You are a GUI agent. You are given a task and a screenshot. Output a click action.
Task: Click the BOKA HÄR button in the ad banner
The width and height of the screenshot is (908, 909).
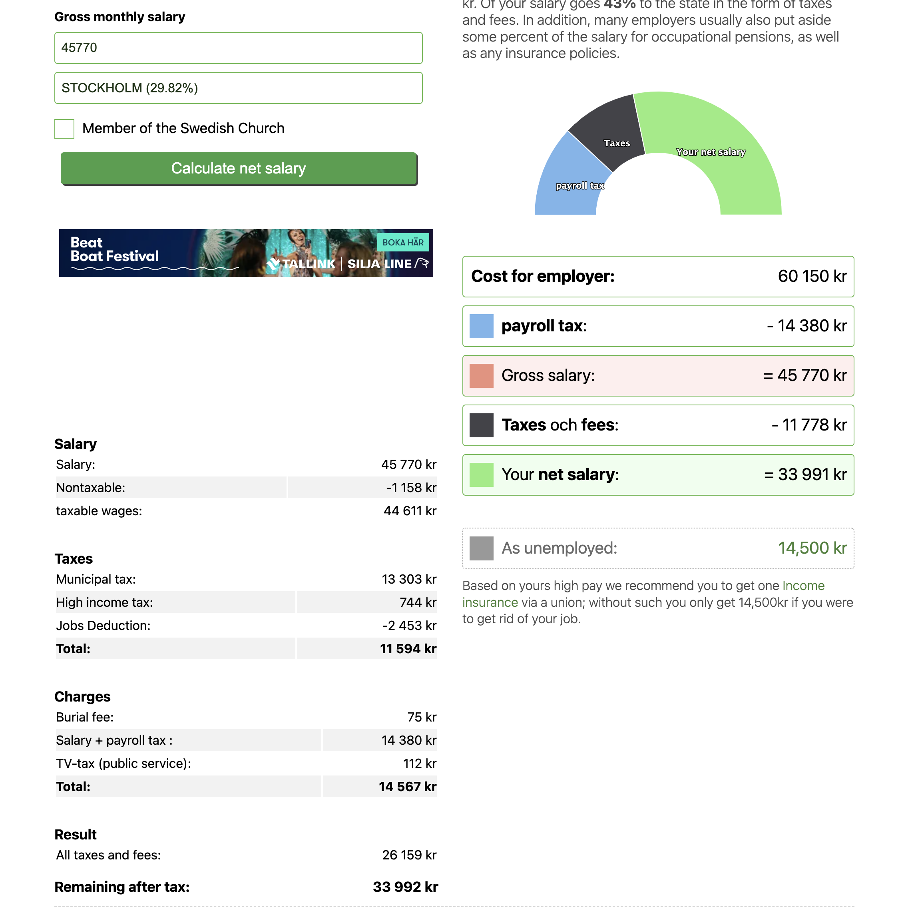(402, 242)
